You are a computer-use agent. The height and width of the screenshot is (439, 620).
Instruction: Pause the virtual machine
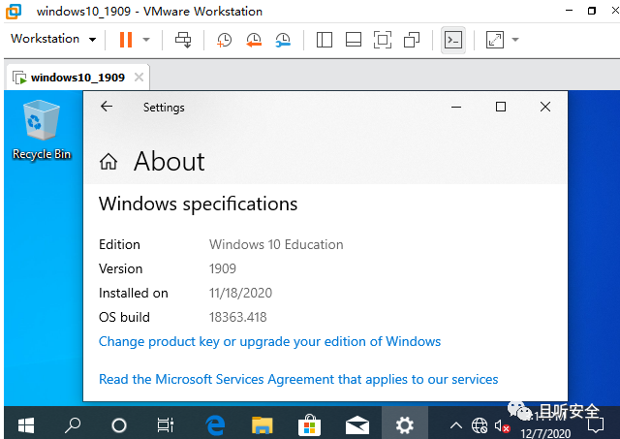click(126, 40)
